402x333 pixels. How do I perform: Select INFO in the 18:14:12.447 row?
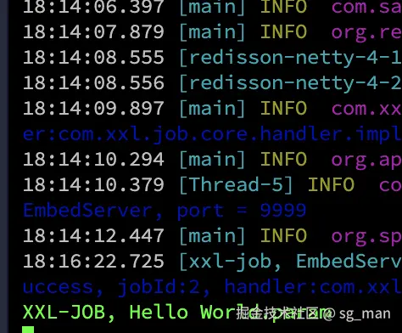[283, 235]
